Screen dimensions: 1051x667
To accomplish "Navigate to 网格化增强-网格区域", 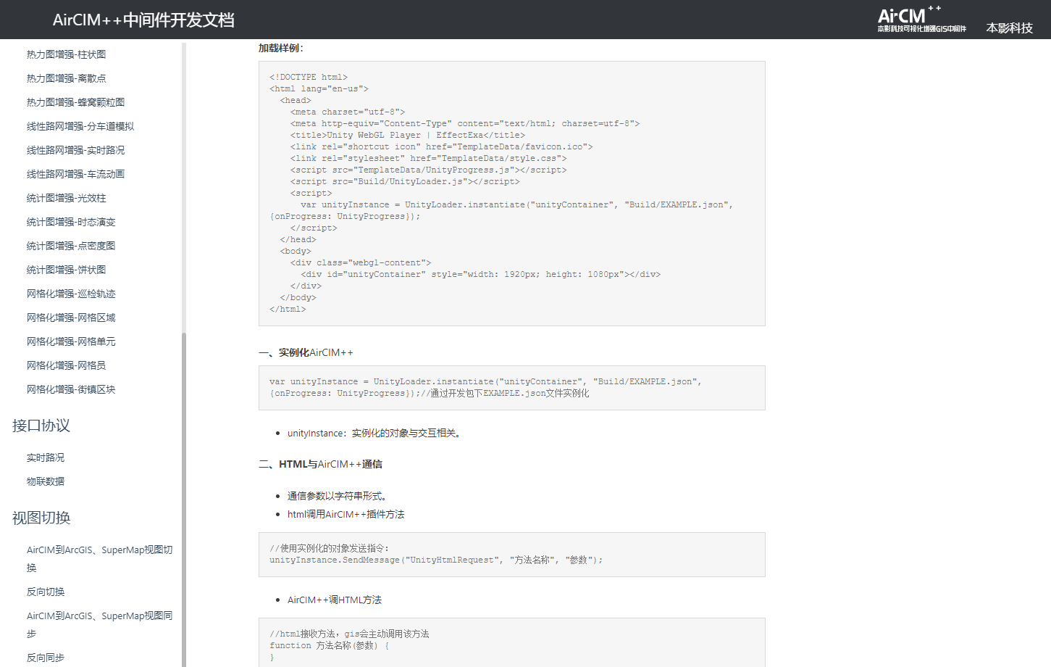I will tap(71, 318).
